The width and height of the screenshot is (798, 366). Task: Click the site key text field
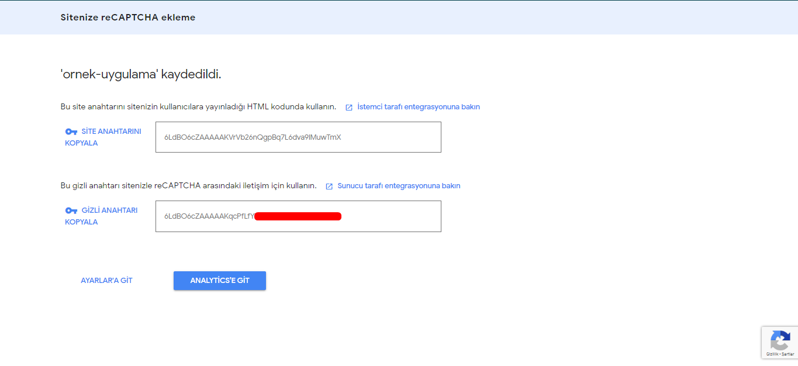coord(298,137)
